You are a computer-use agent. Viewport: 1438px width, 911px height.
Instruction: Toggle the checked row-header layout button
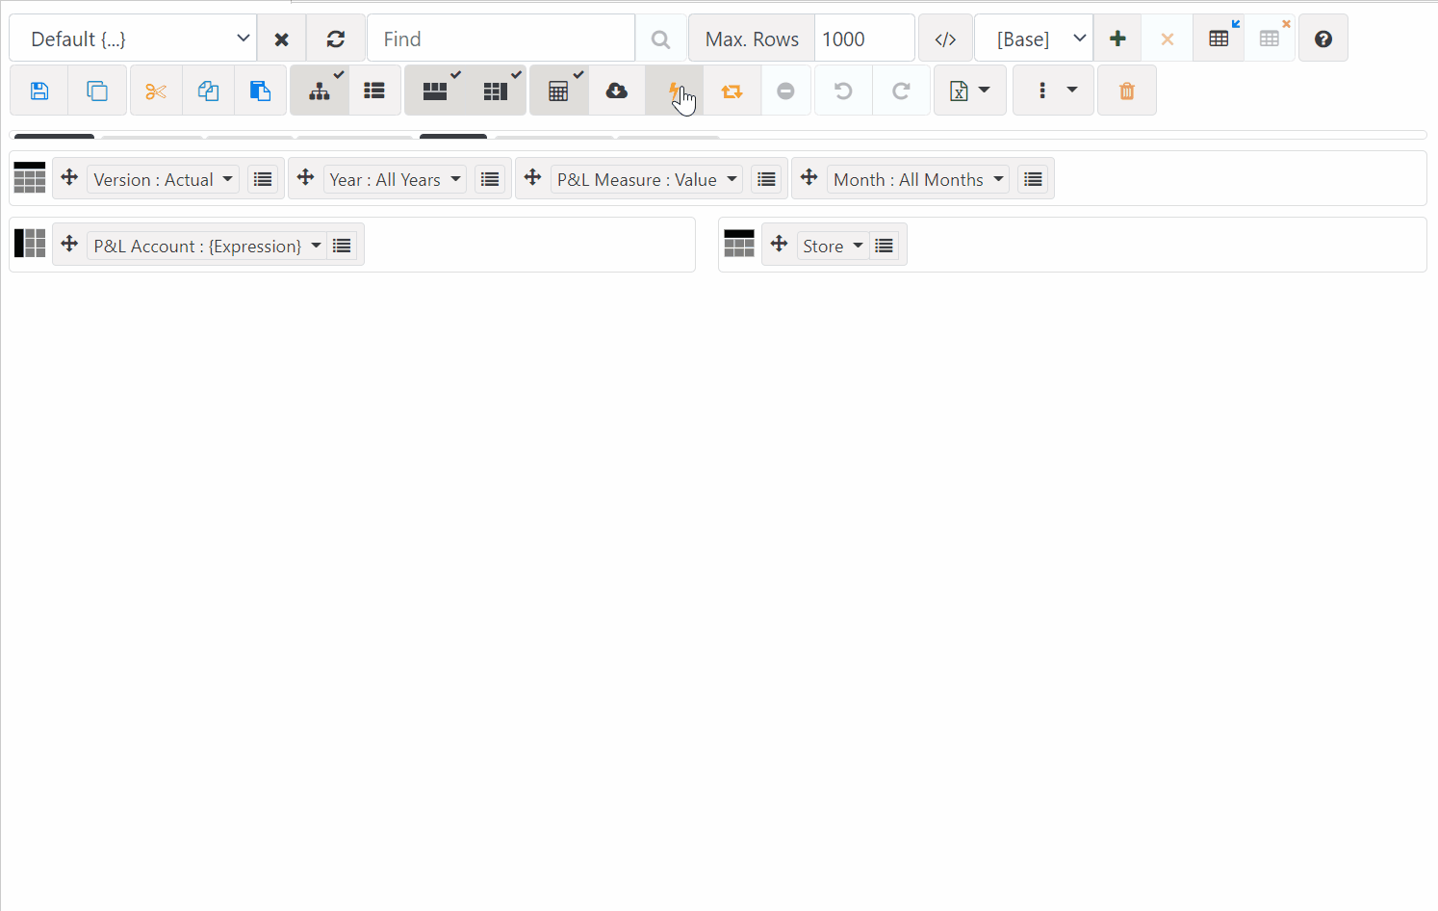tap(435, 91)
